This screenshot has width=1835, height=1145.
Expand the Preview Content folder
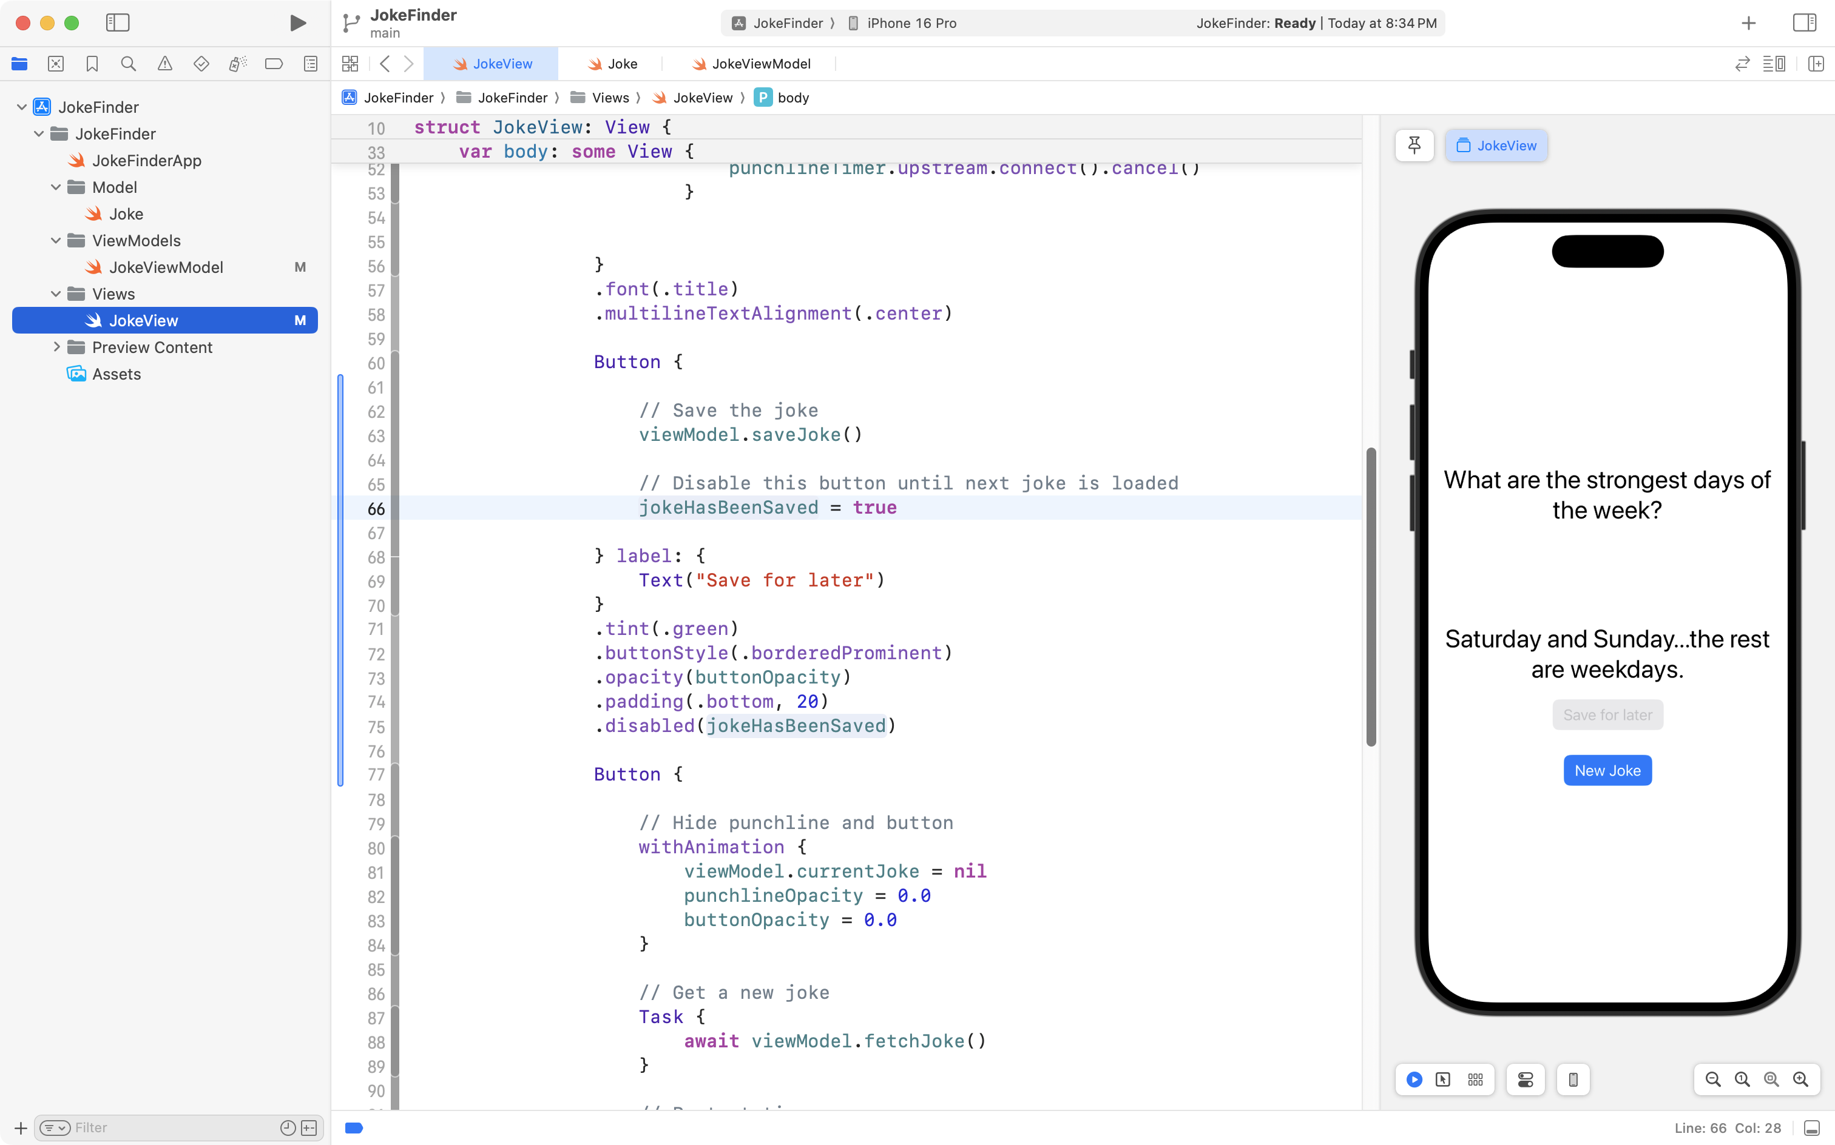point(56,347)
